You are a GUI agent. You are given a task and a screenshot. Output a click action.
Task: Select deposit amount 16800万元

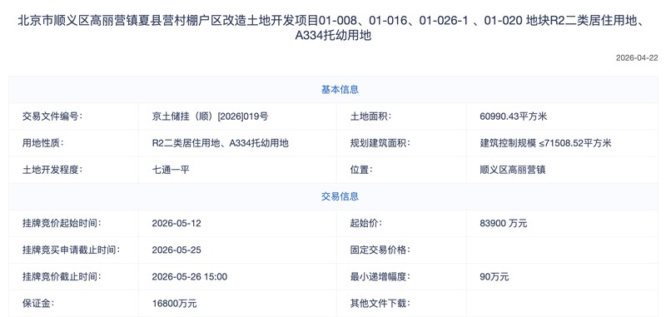(174, 304)
